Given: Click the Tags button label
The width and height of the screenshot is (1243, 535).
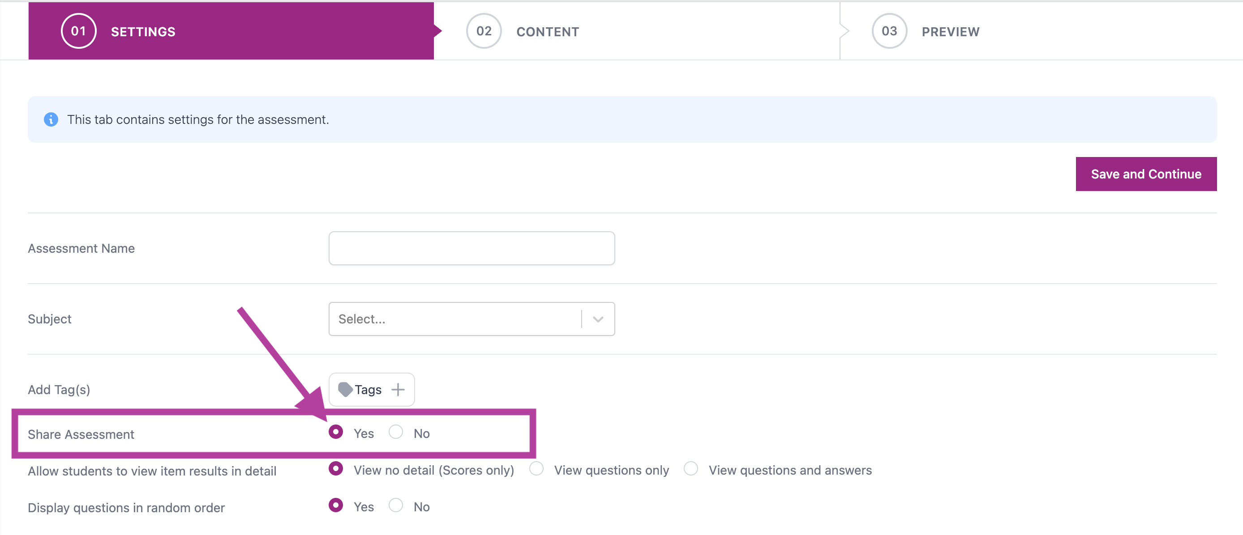Looking at the screenshot, I should pos(368,390).
